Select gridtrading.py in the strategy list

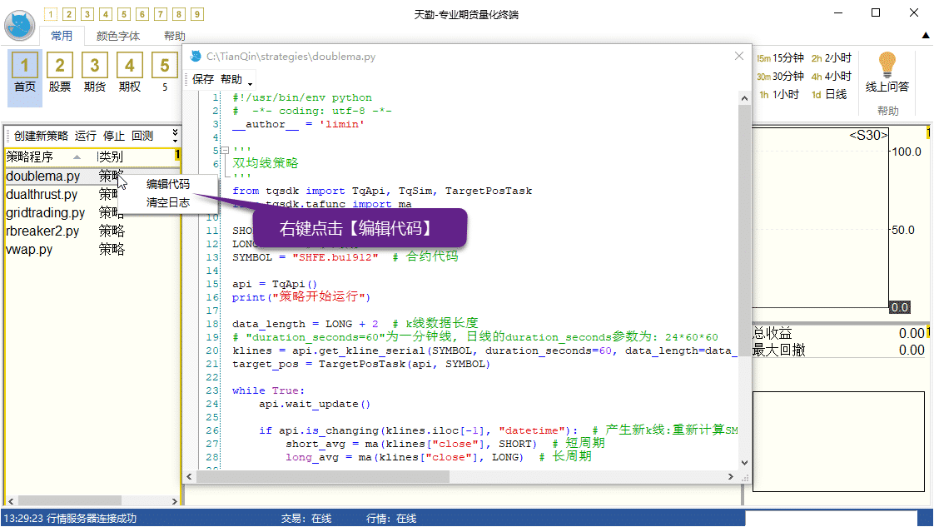[45, 212]
